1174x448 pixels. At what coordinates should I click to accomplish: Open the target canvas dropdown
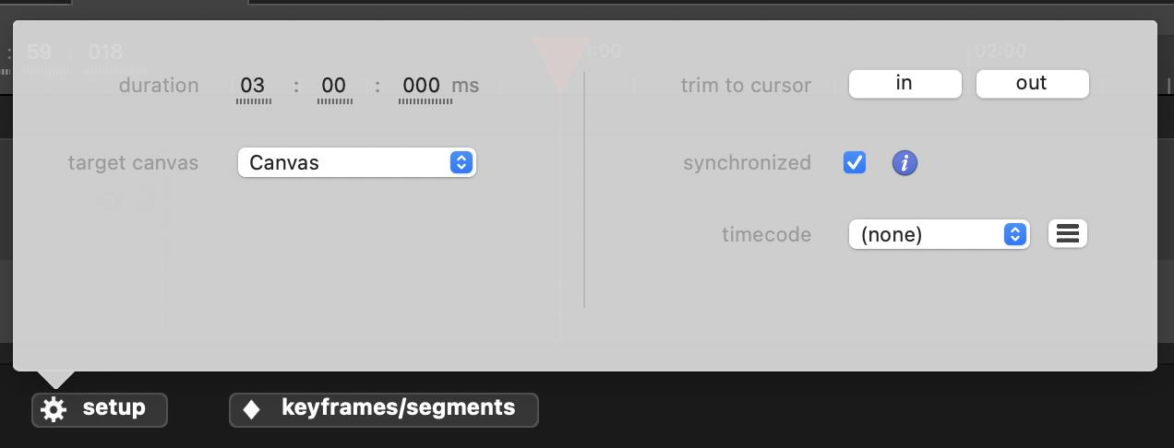point(356,163)
